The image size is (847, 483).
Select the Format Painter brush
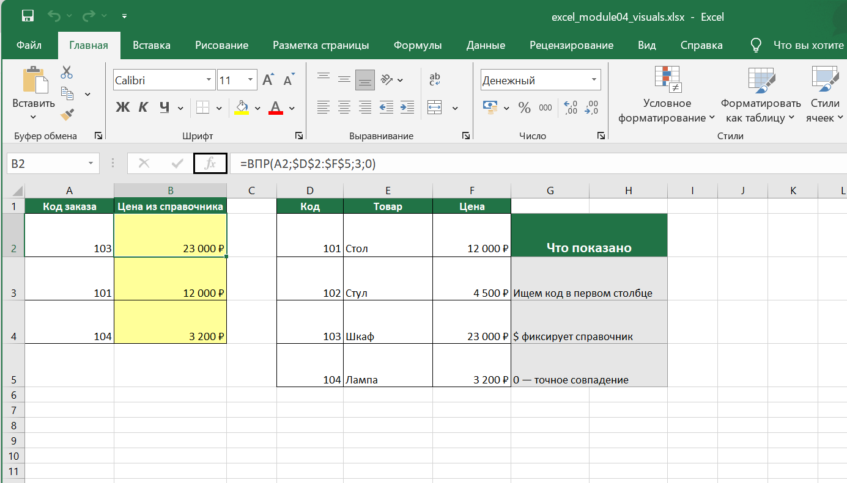(x=67, y=114)
